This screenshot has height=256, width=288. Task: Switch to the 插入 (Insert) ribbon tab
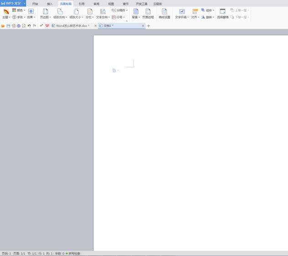[50, 4]
